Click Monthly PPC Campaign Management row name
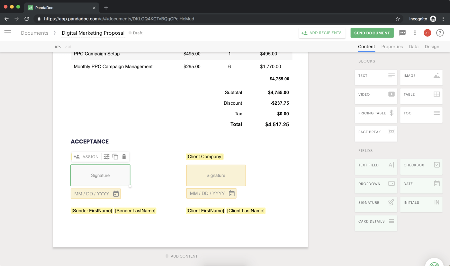The image size is (450, 266). tap(113, 66)
